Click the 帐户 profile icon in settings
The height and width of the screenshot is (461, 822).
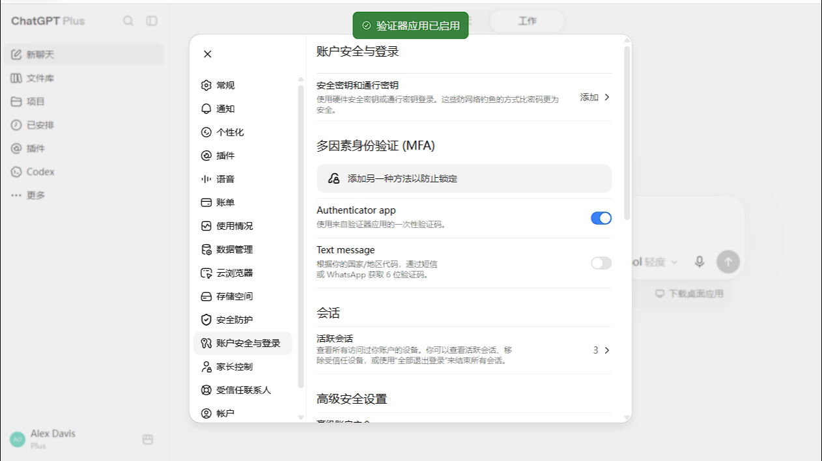click(x=206, y=413)
